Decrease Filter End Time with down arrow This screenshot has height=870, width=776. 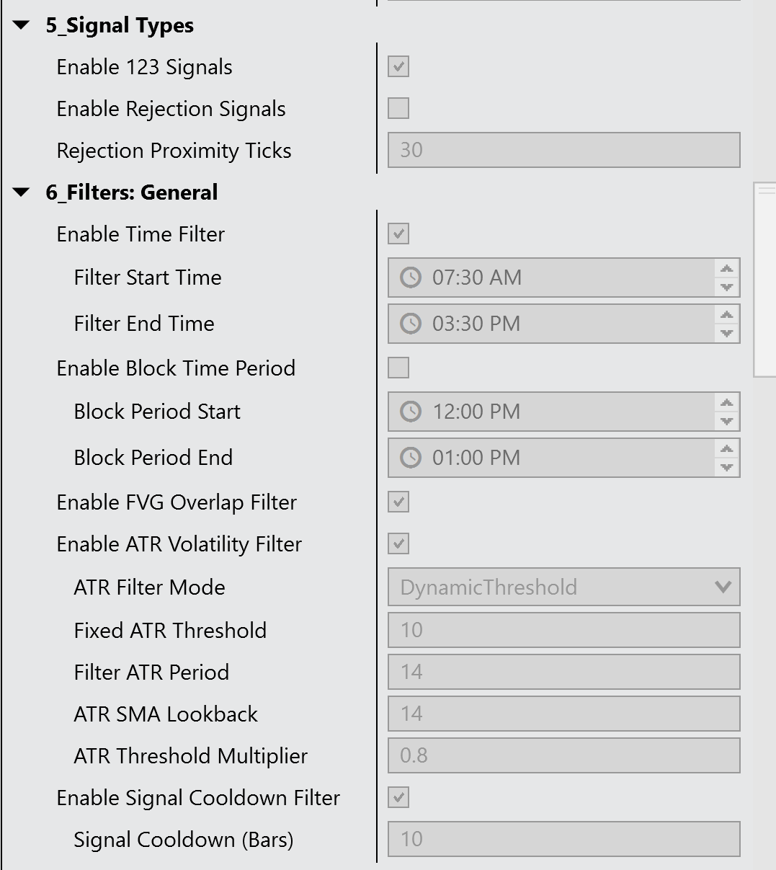726,333
